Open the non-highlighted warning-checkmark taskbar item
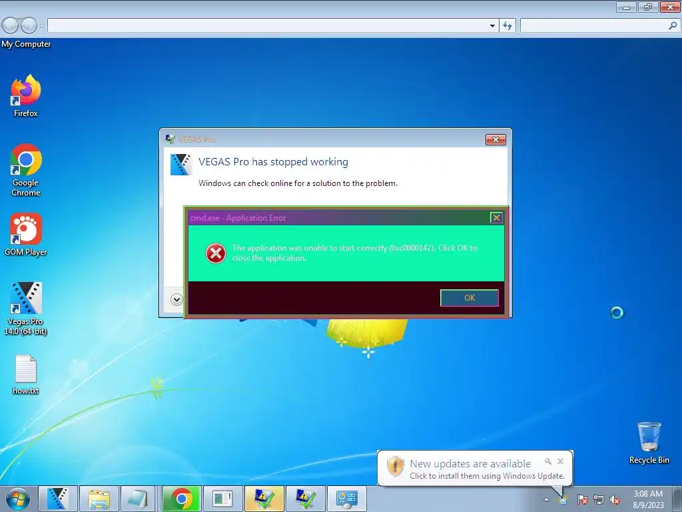Viewport: 682px width, 512px height. (x=305, y=499)
